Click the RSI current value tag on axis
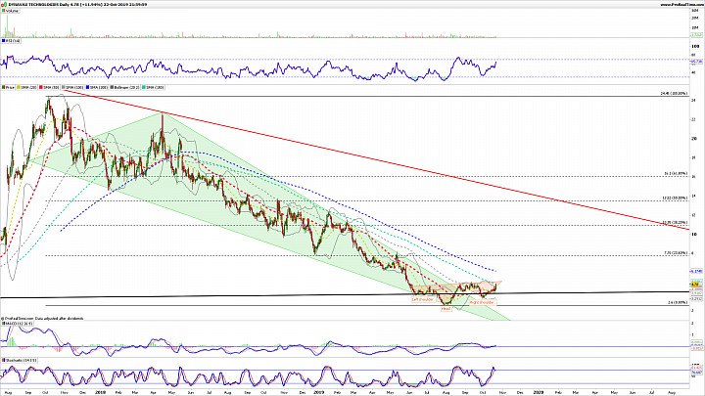Image resolution: width=705 pixels, height=396 pixels. 696,61
